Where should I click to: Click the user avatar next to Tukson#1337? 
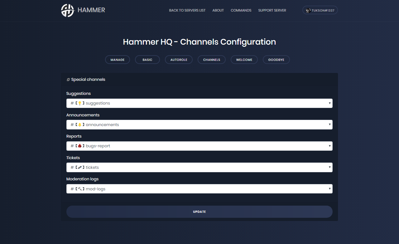coord(308,10)
